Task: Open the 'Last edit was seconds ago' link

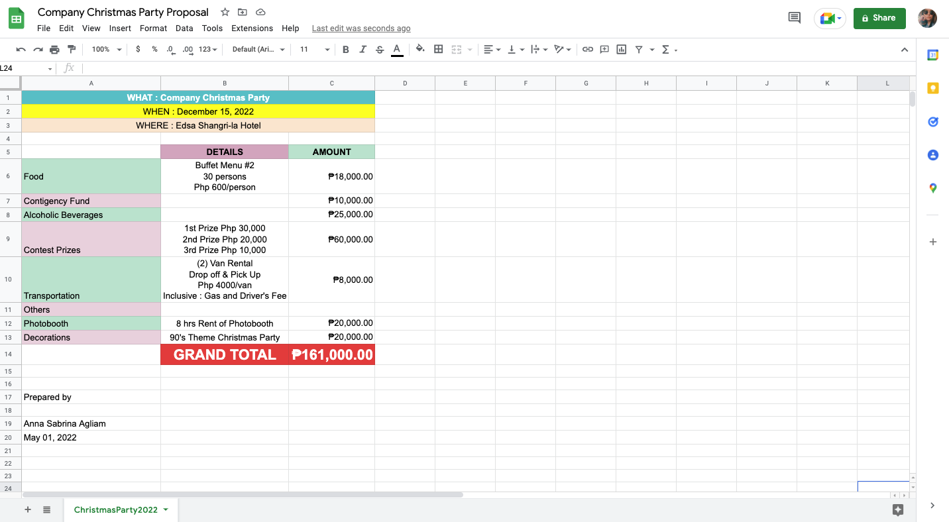Action: [361, 28]
